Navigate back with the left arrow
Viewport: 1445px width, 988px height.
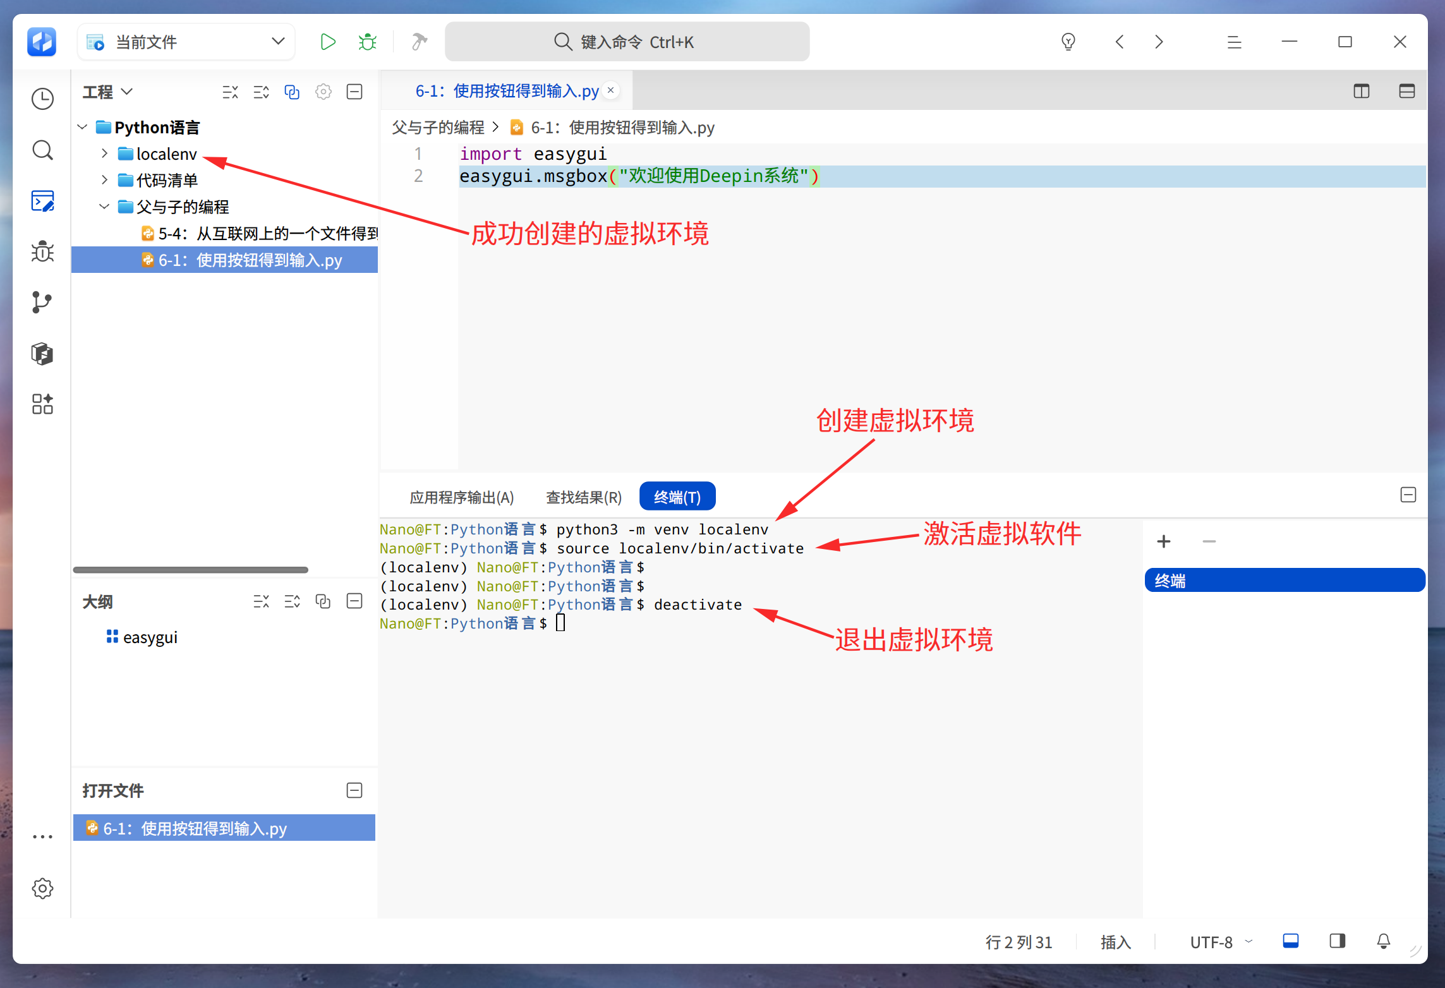point(1120,42)
